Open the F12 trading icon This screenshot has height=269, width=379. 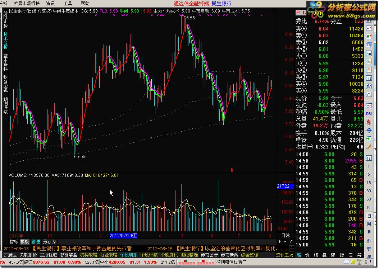pyautogui.click(x=369, y=78)
